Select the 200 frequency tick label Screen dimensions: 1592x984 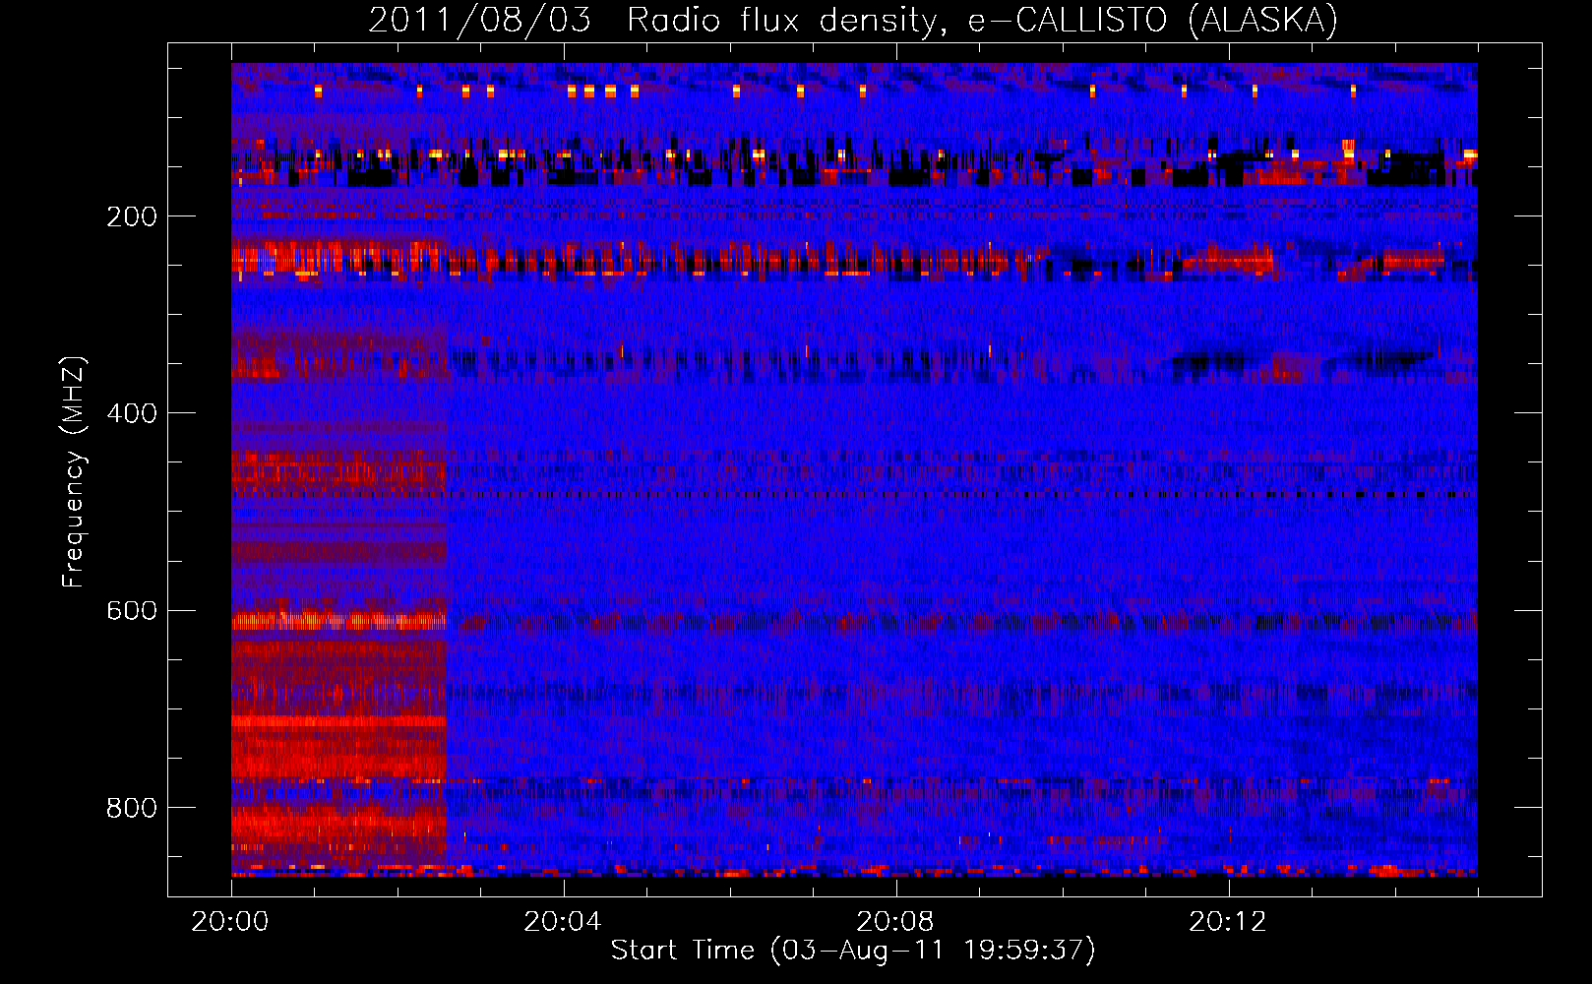pyautogui.click(x=132, y=216)
